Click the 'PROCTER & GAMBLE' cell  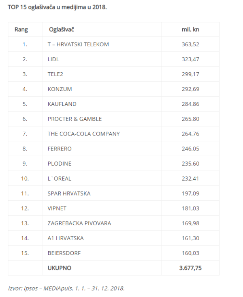(75, 119)
